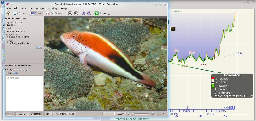
Task: Click the 15.9 depth label on profile
Action: point(203,64)
